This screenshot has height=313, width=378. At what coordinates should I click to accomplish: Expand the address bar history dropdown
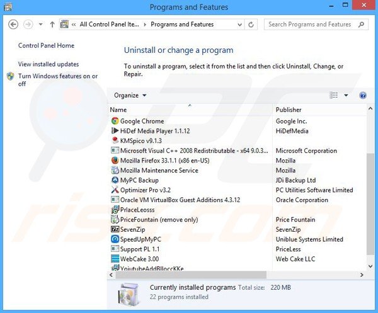coord(239,25)
